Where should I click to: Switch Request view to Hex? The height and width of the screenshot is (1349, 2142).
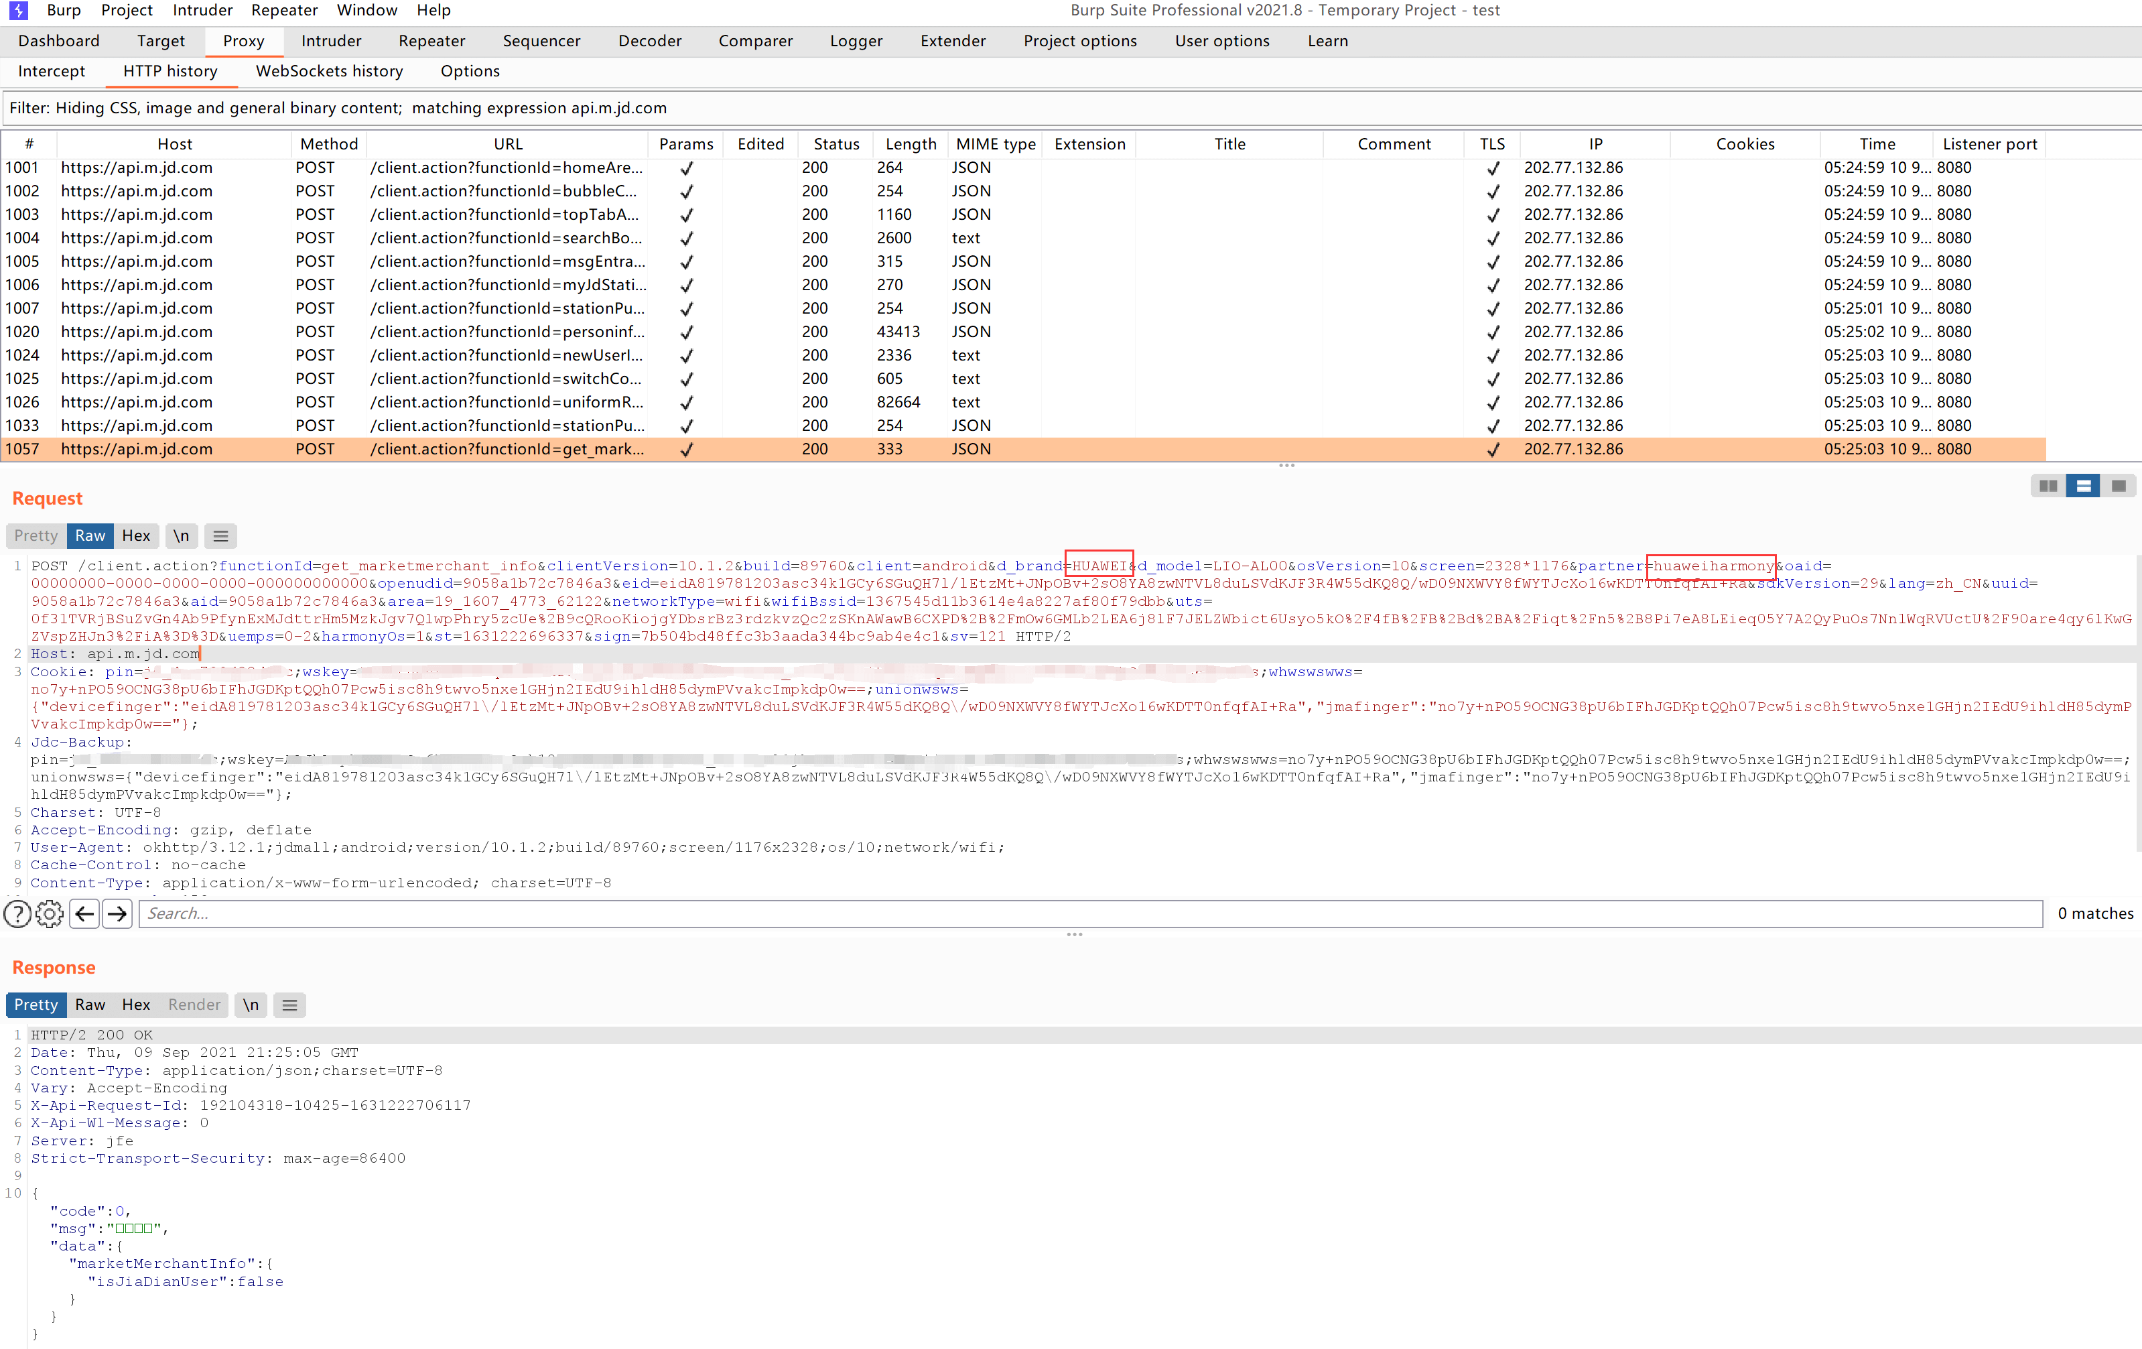pos(136,535)
